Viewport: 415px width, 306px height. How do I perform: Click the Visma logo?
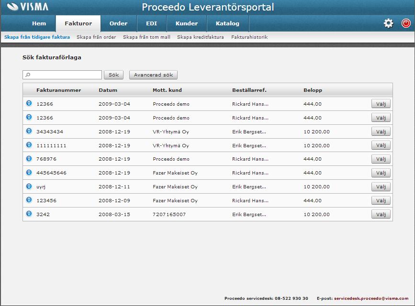click(x=28, y=7)
